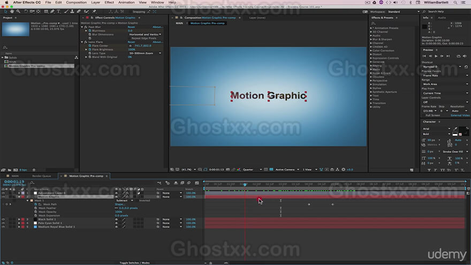Click the Toggle Switches / Modes button
This screenshot has height=265, width=471.
[134, 263]
